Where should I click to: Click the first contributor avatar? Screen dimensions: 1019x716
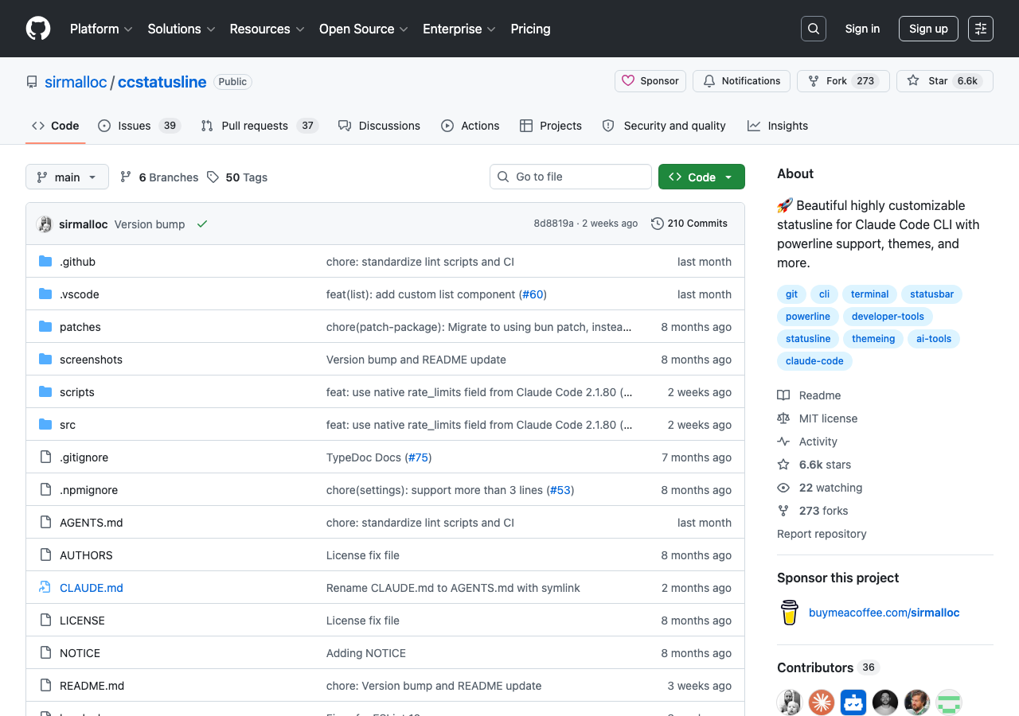[x=790, y=702]
